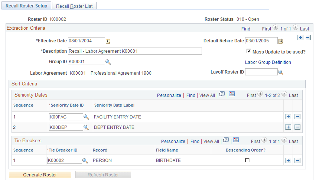Click the Tie Breaker ID K00002 field

click(65, 160)
